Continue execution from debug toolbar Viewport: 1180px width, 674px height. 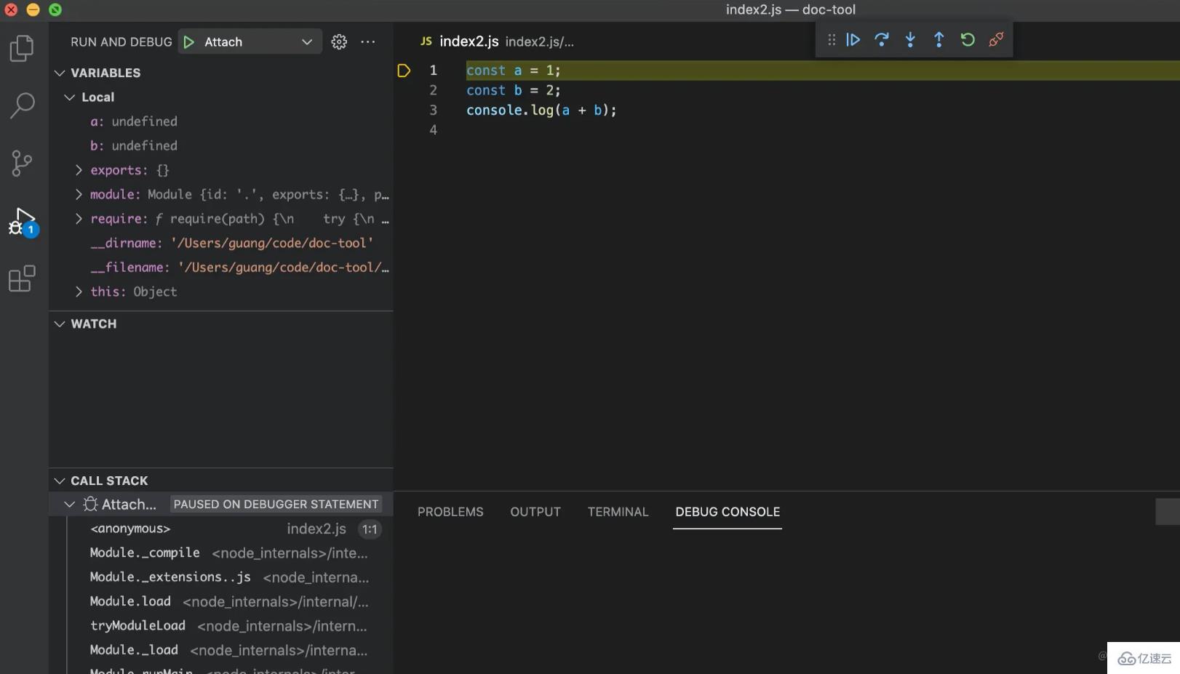pyautogui.click(x=853, y=39)
